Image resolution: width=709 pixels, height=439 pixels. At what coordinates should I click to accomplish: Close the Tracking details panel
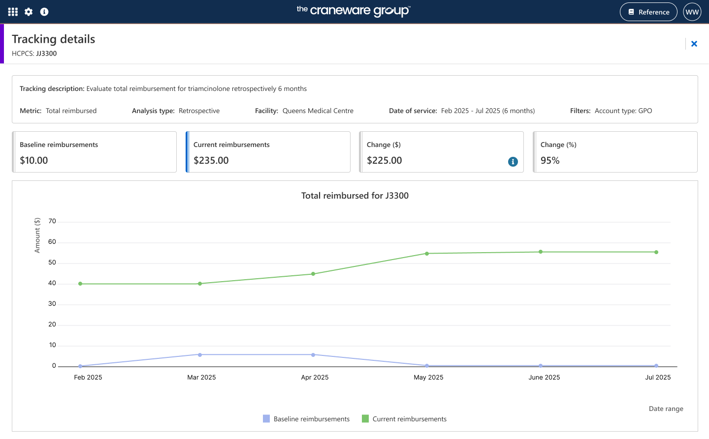(694, 44)
